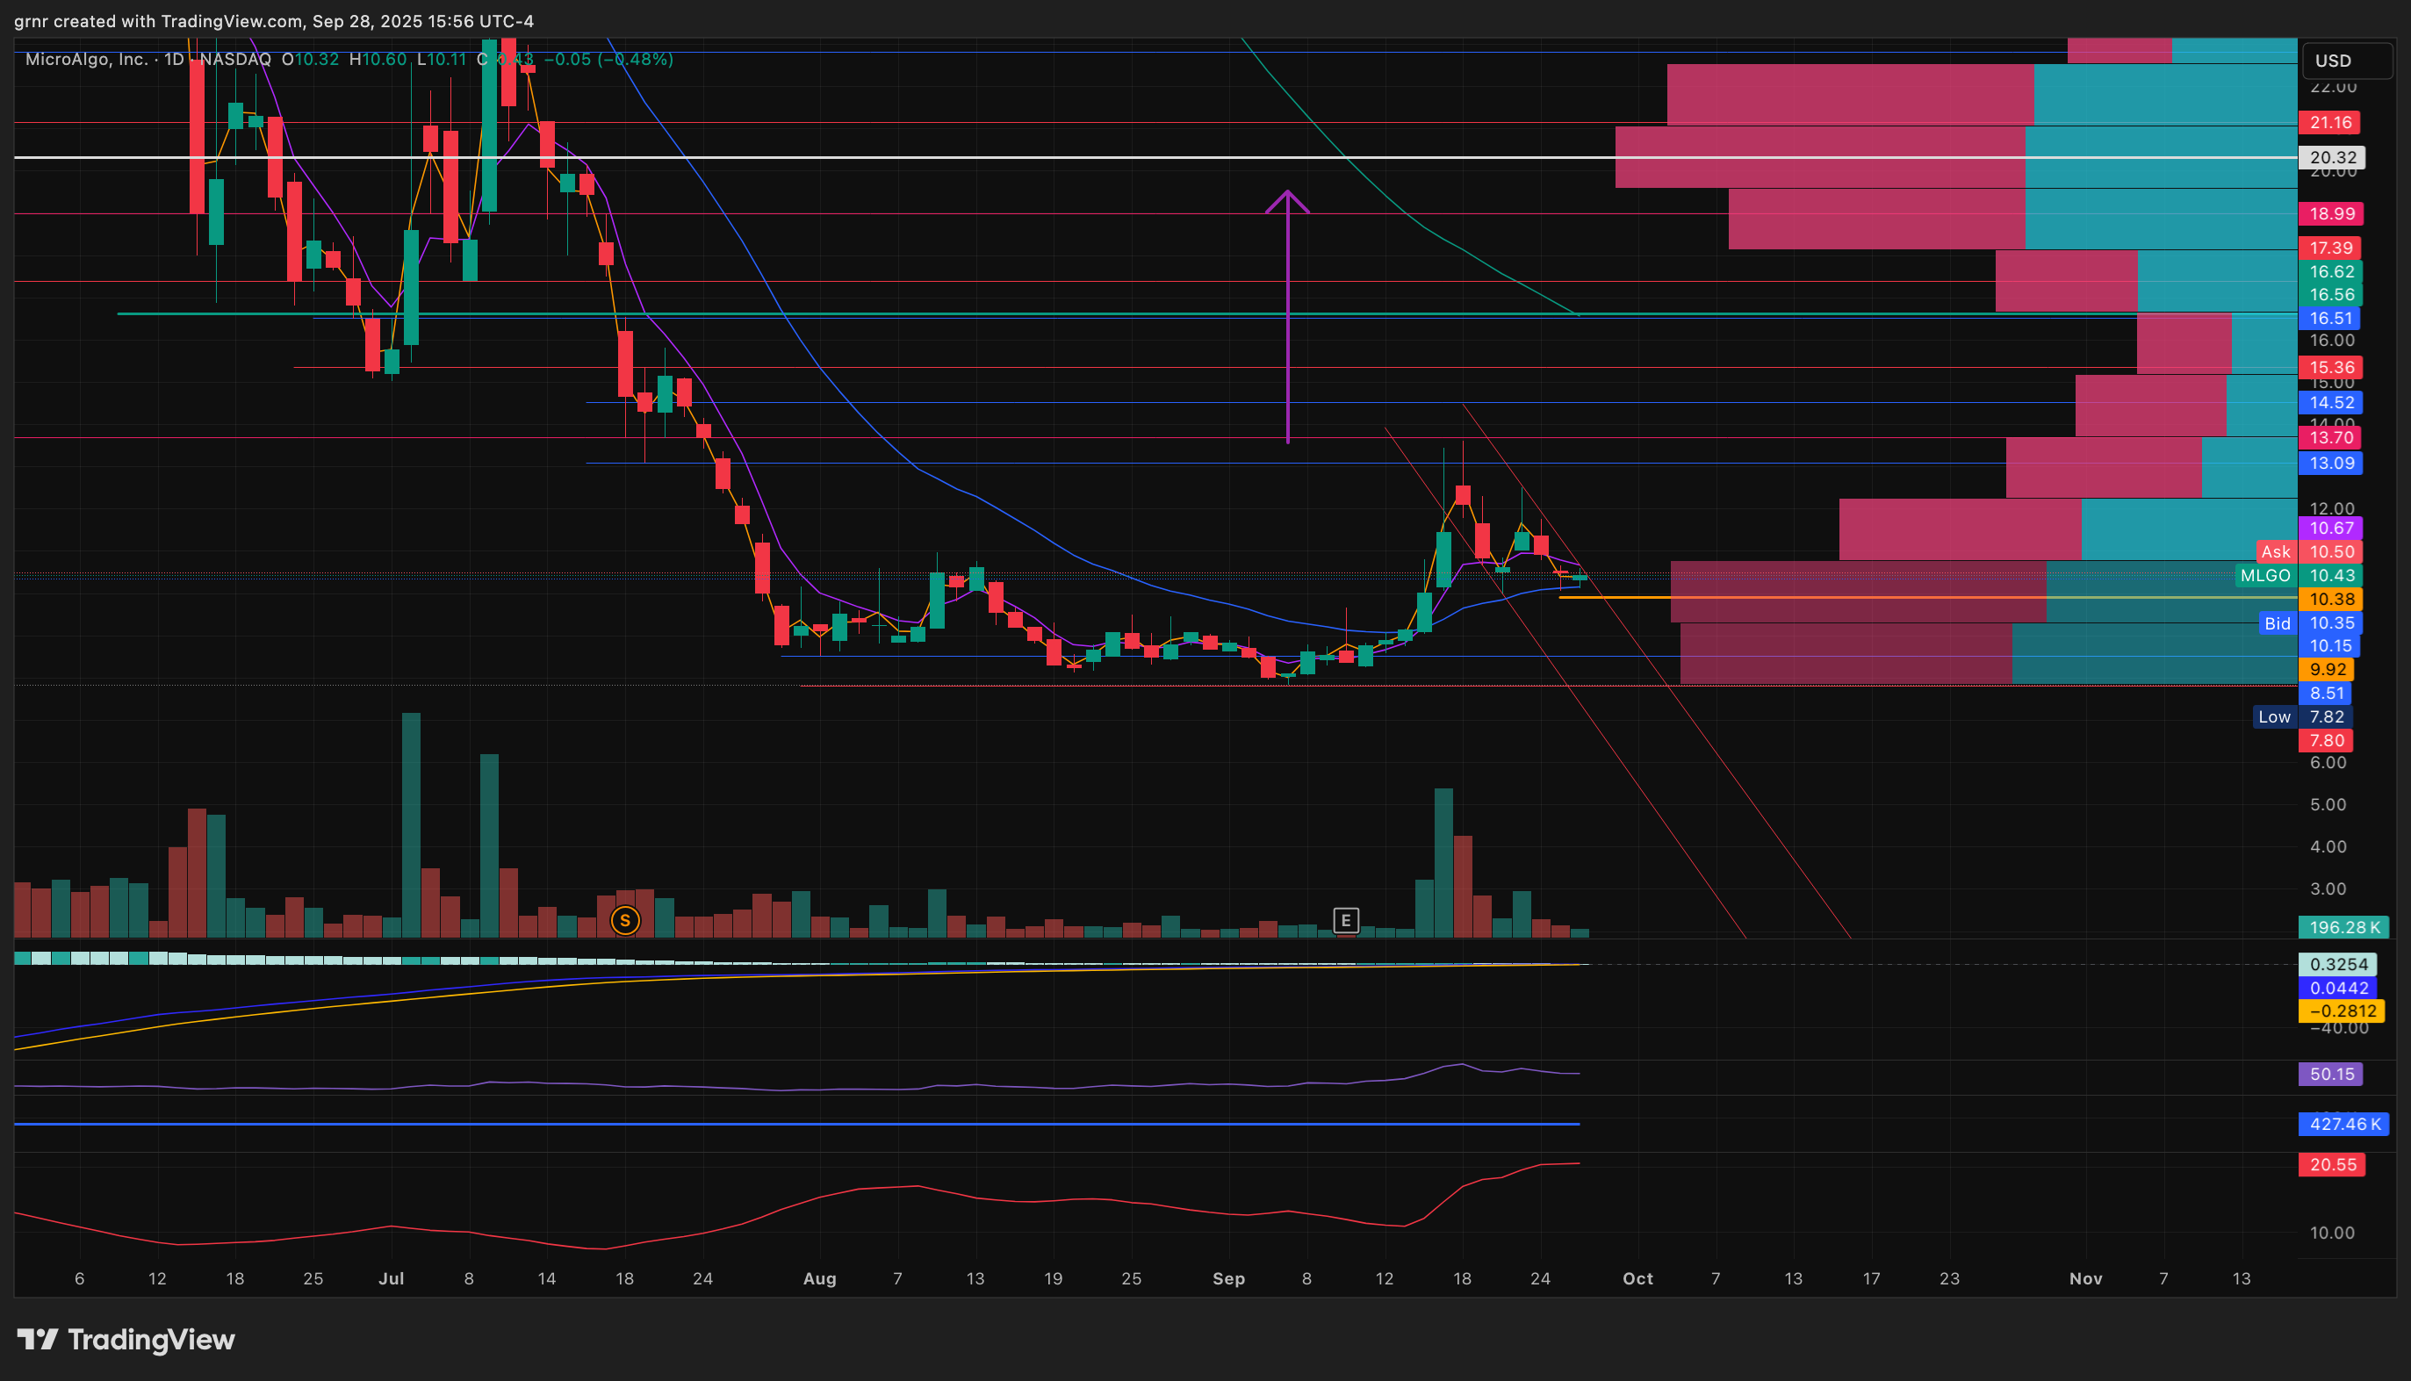The height and width of the screenshot is (1381, 2411).
Task: Select the purple 50.15 RSI value label
Action: coord(2330,1075)
